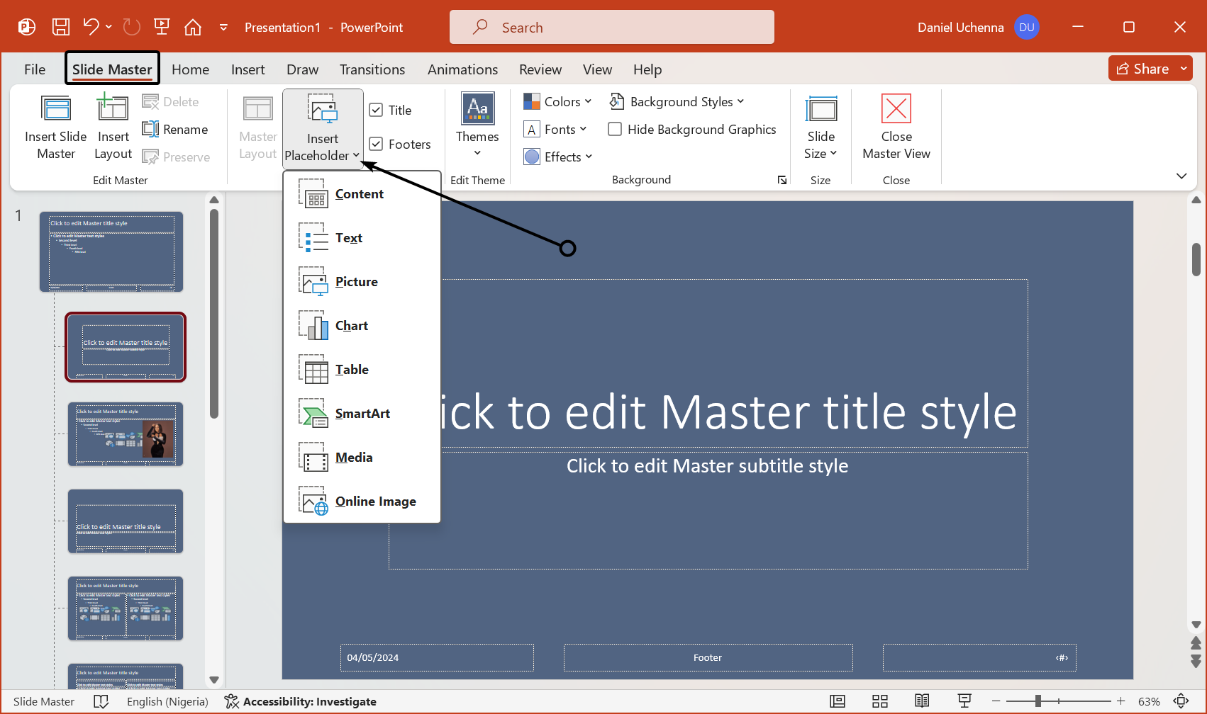Select Online Image from placeholder menu
Screen dimensions: 1207x714
tap(375, 501)
